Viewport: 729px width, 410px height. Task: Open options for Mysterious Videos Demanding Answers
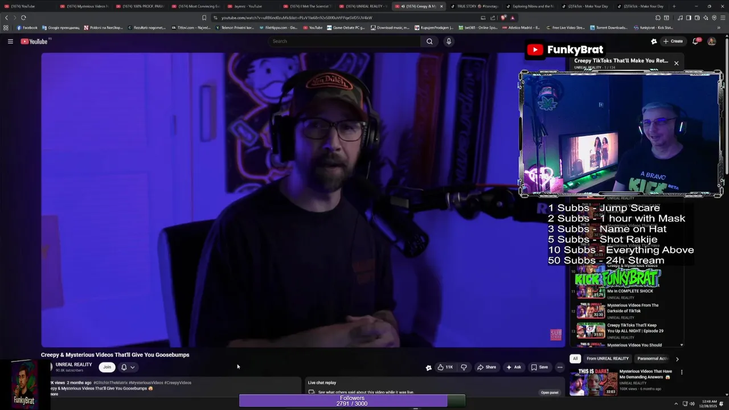click(682, 372)
